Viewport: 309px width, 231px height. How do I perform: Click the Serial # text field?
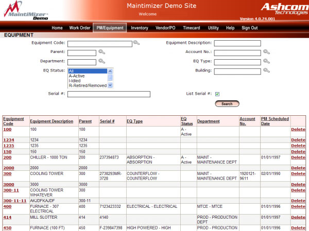(109, 94)
